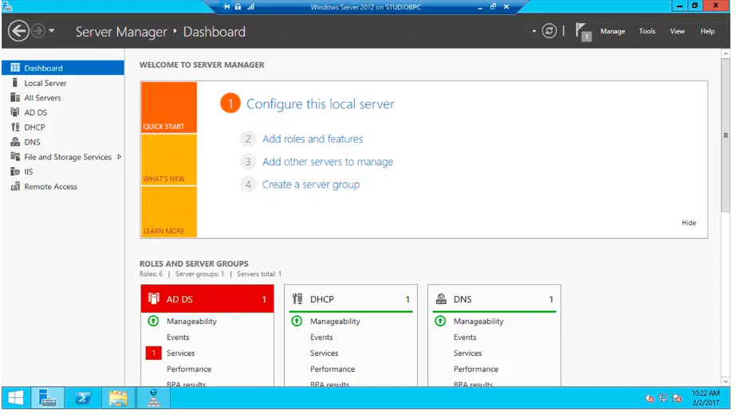Open the DNS role tile header
Screen dimensions: 736x414
point(494,299)
